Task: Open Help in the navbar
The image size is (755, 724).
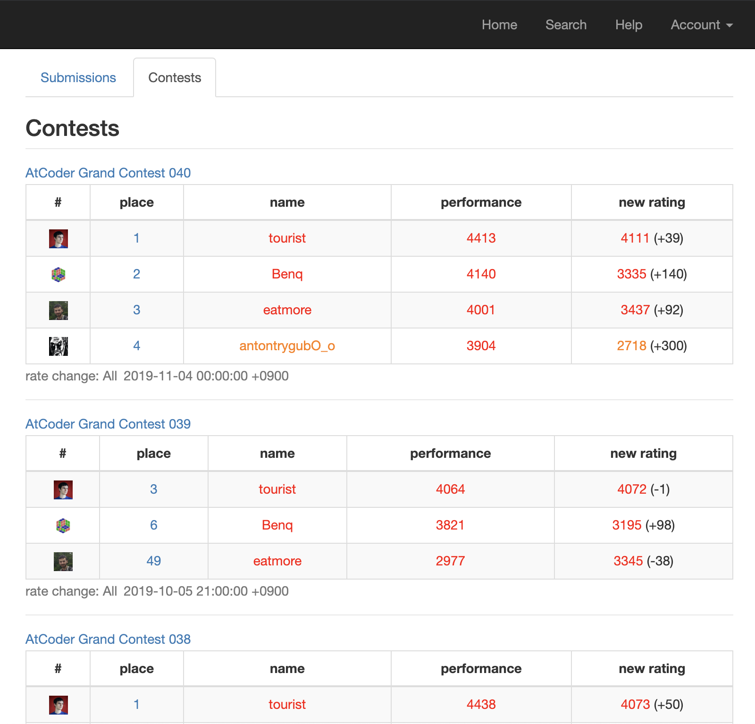Action: [629, 25]
